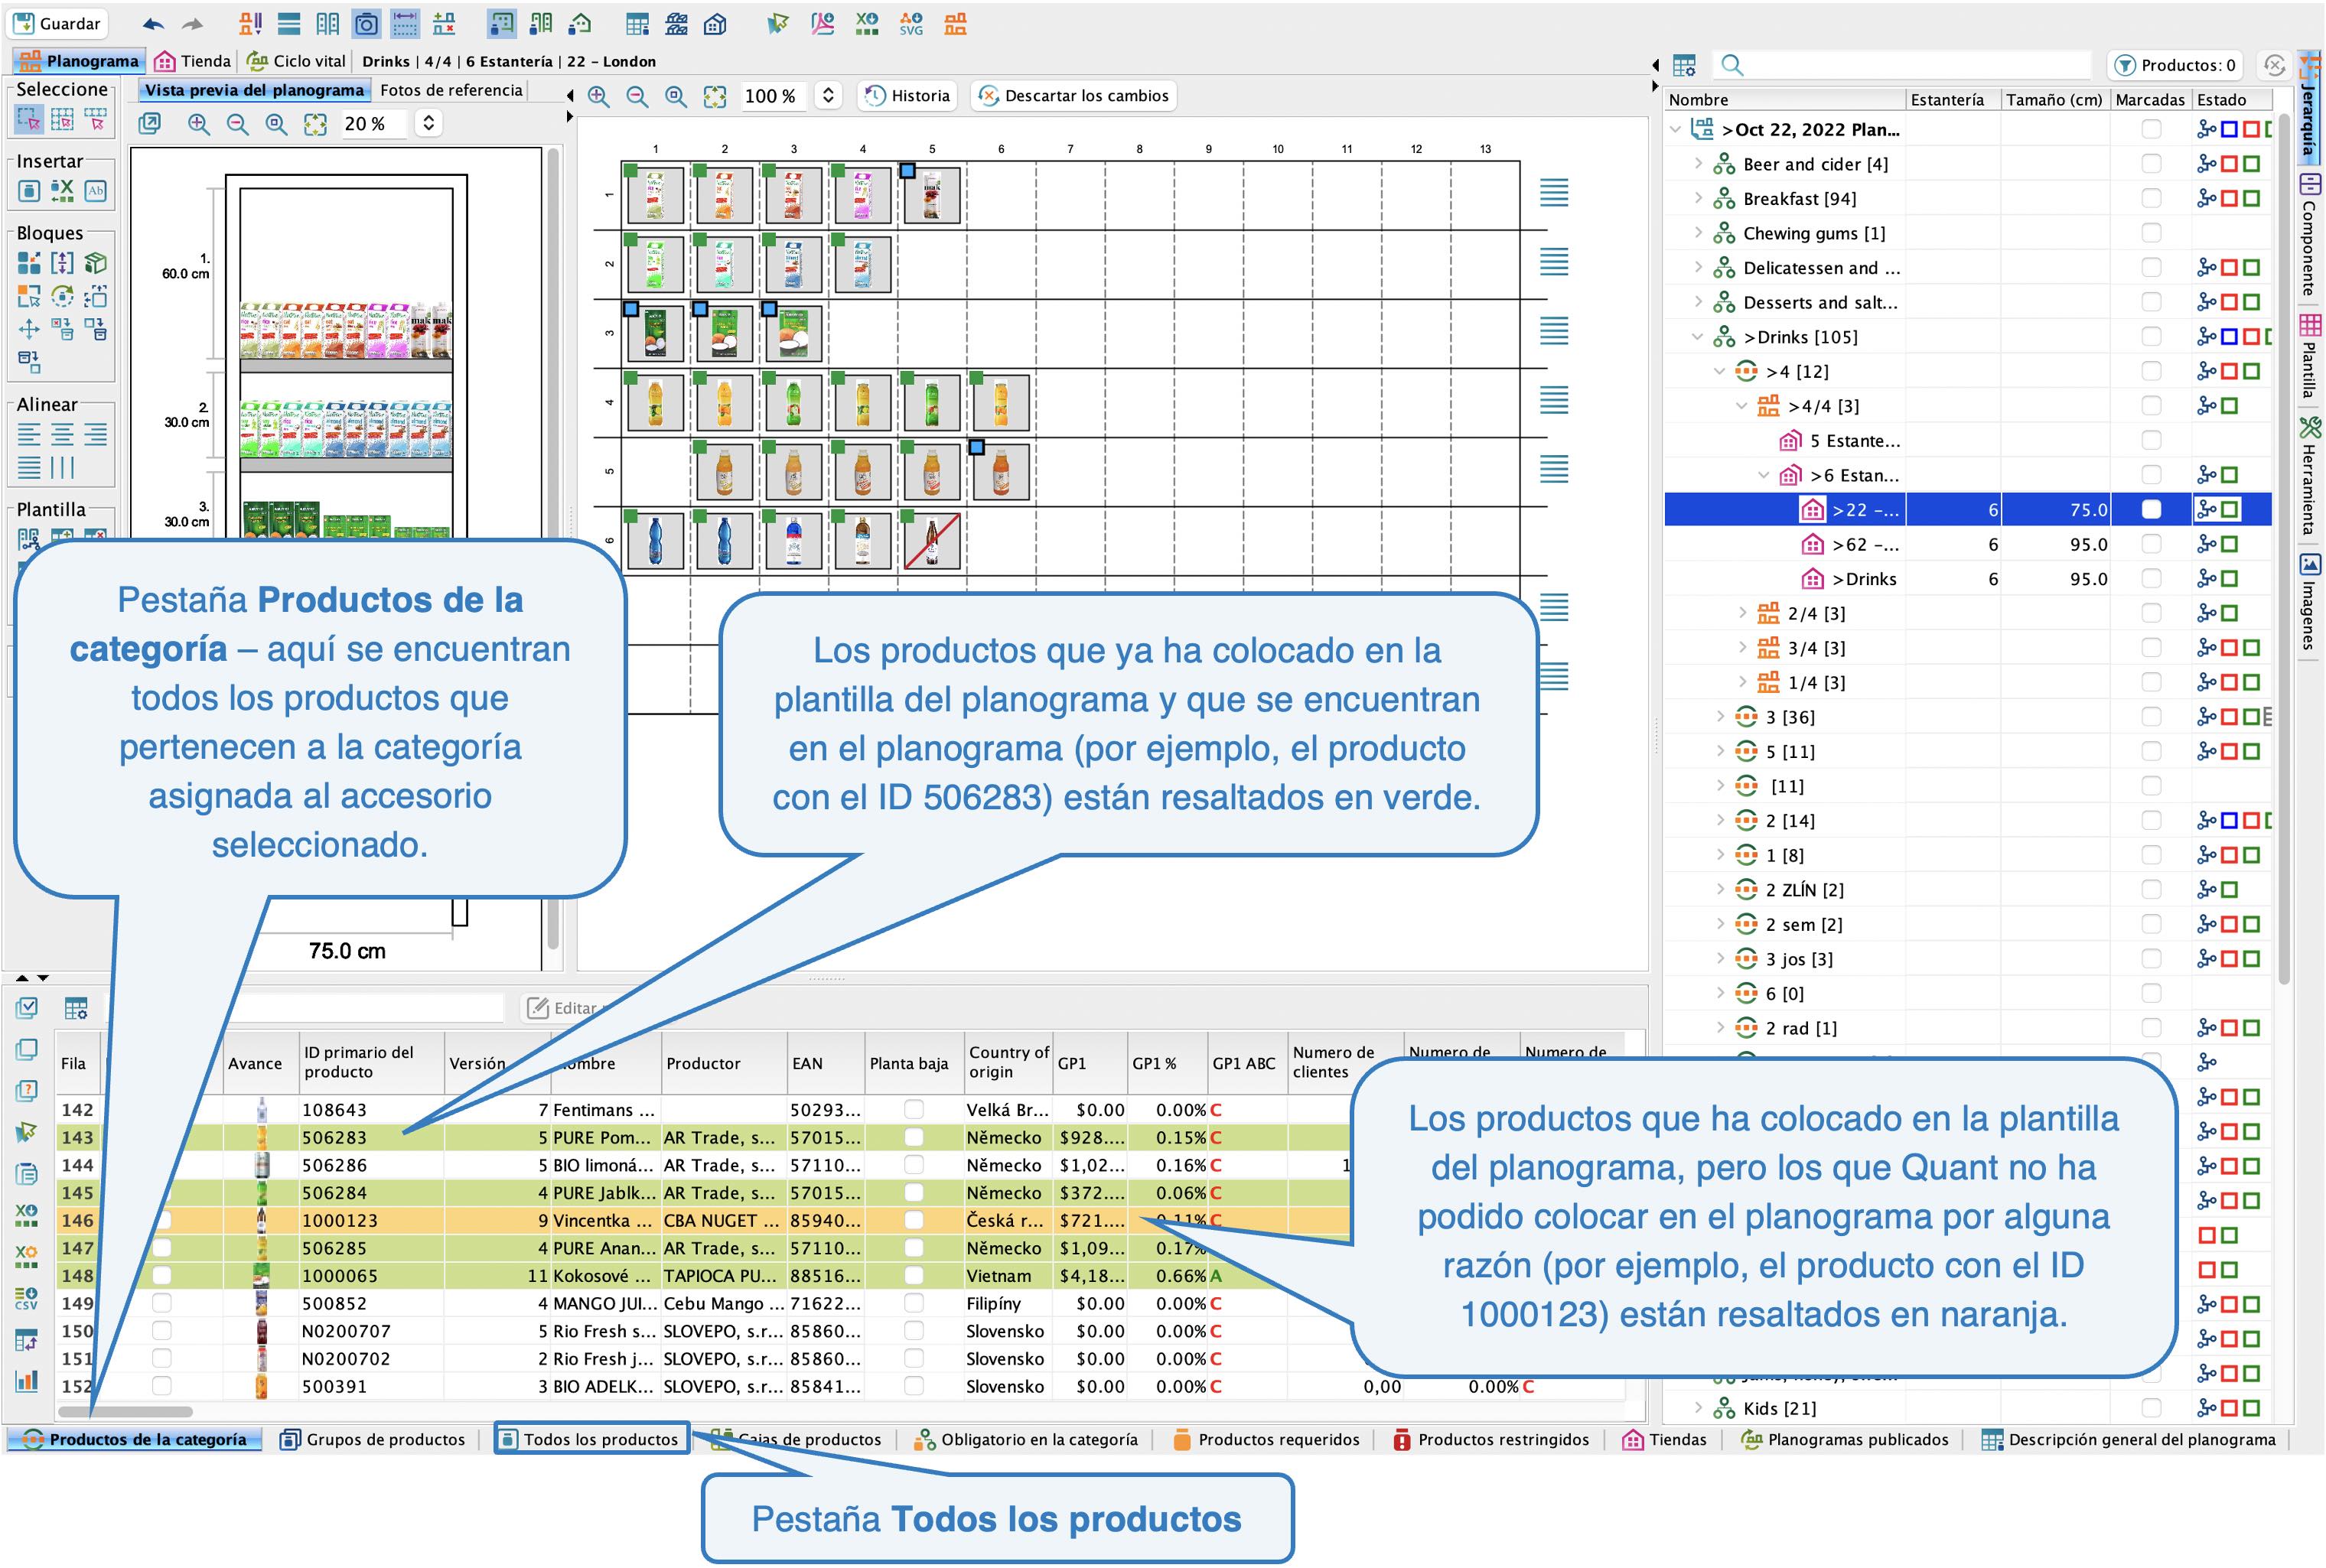Screen dimensions: 2326x1568
Task: Open the 20 % preview zoom stepper
Action: (x=428, y=123)
